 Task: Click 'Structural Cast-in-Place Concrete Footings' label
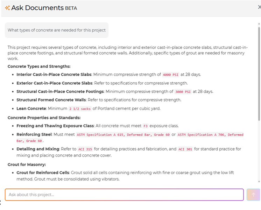[x=60, y=91]
